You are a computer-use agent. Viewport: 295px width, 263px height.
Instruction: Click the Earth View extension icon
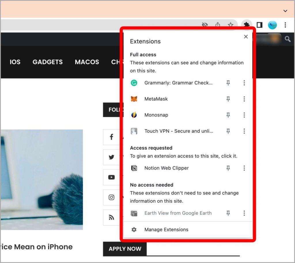click(134, 213)
